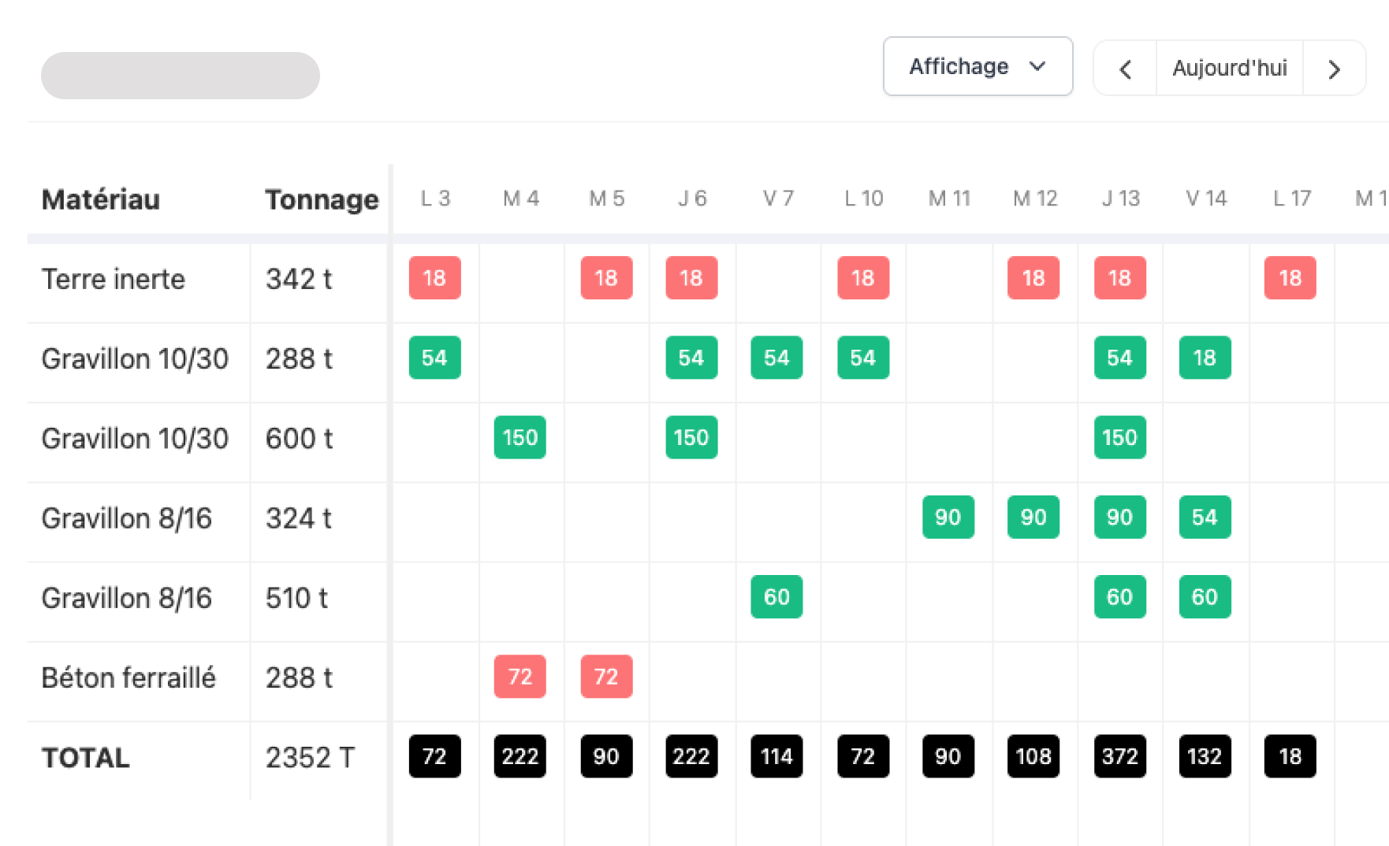Select the row label Terre inerte
Viewport: 1389px width, 846px height.
[113, 279]
